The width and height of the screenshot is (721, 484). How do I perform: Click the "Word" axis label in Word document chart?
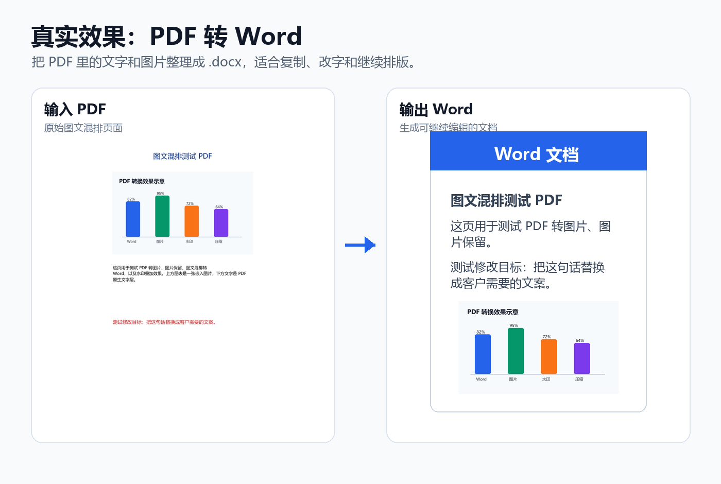[x=481, y=379]
